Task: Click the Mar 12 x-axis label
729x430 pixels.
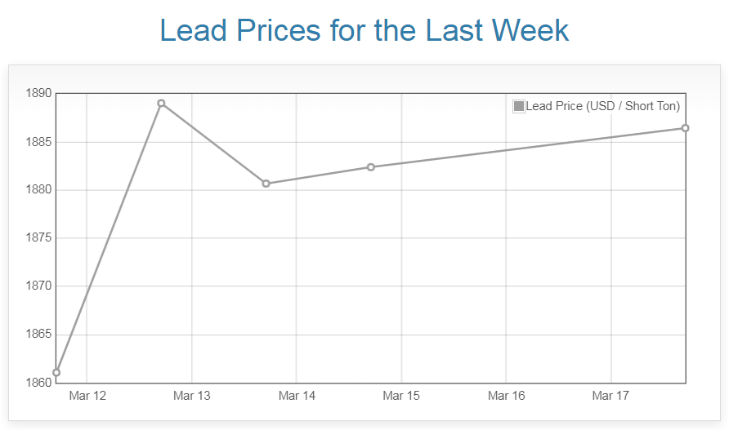Action: [x=87, y=396]
